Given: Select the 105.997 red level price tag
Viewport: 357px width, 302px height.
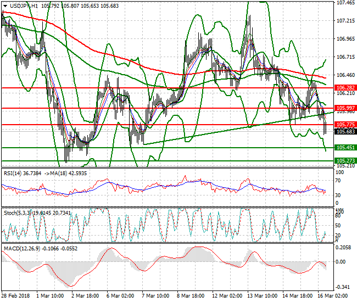Looking at the screenshot, I should [x=344, y=108].
